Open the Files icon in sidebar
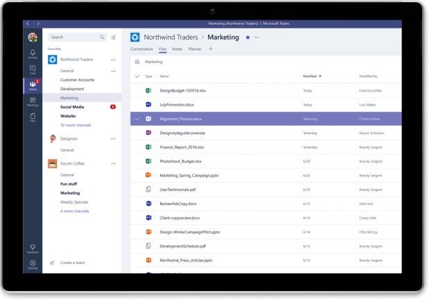Viewport: 430px width, 303px height. pos(33,117)
